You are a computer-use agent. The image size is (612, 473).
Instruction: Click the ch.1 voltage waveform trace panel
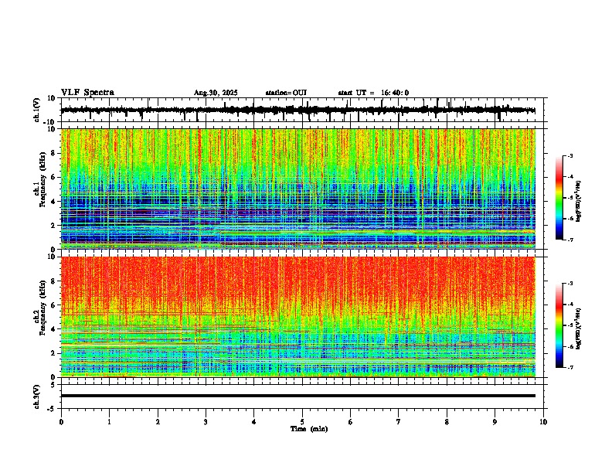pos(302,110)
